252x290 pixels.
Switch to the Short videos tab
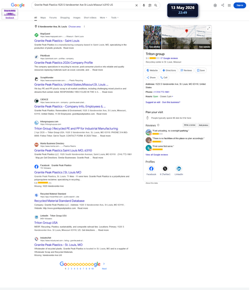[90, 17]
